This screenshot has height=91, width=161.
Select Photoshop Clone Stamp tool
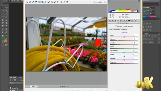point(3,20)
